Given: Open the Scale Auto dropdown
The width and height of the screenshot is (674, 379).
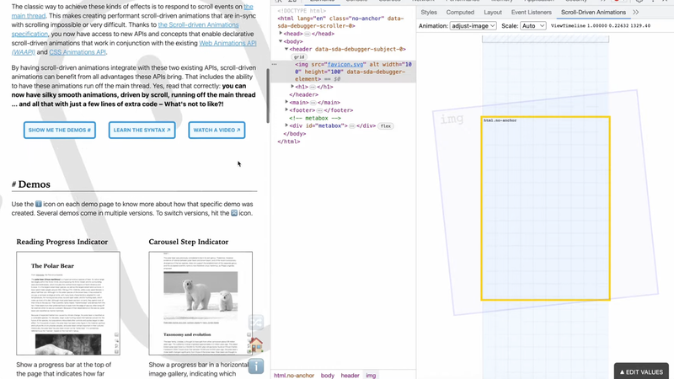Looking at the screenshot, I should tap(533, 26).
